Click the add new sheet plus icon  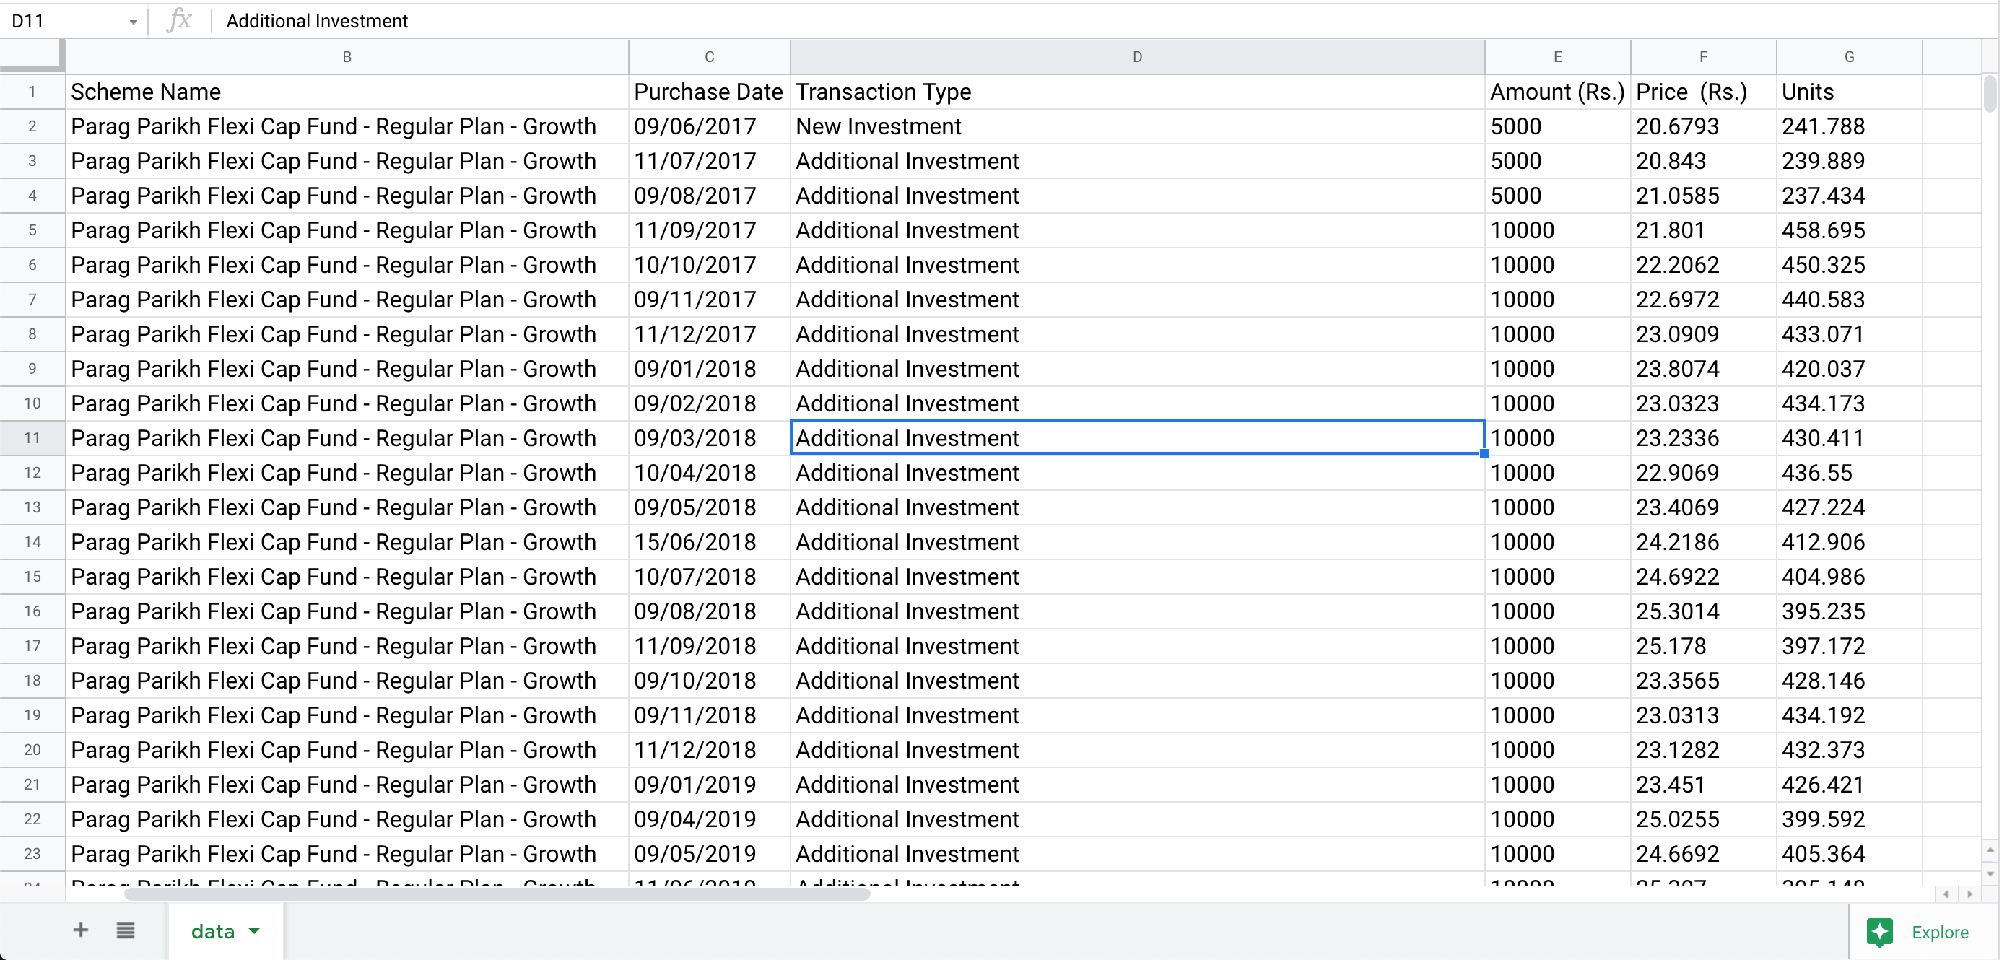(x=80, y=930)
